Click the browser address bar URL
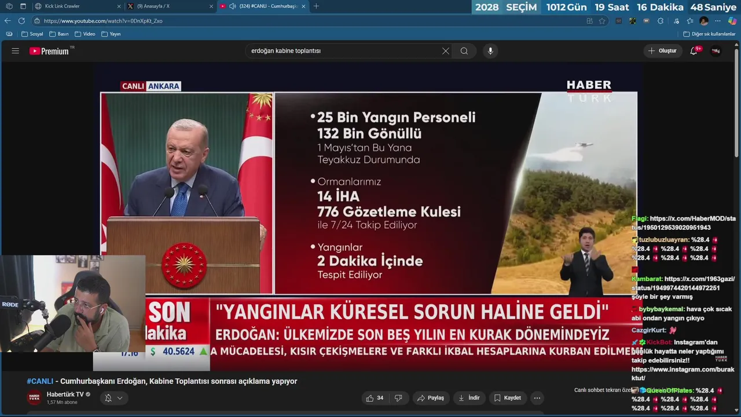This screenshot has width=741, height=417. coord(103,21)
